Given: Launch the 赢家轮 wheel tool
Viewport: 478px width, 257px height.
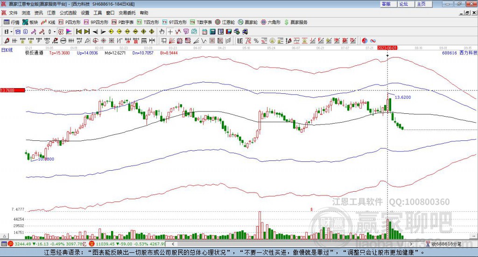Looking at the screenshot, I should [248, 22].
